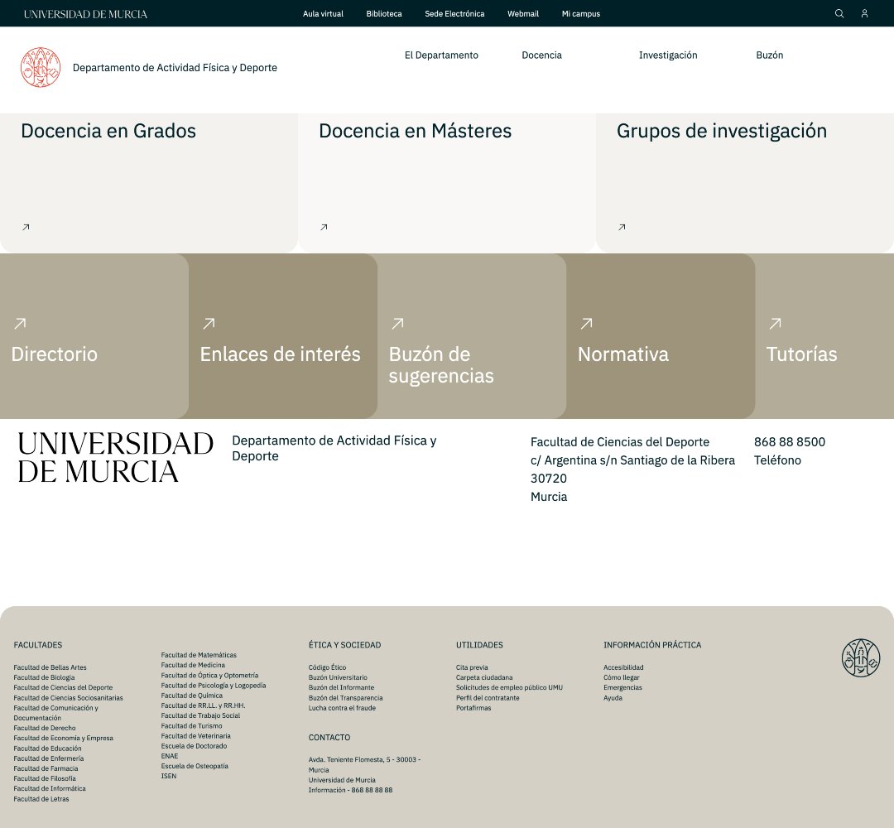Open Portafirmas footer link
The width and height of the screenshot is (894, 828).
tap(473, 708)
